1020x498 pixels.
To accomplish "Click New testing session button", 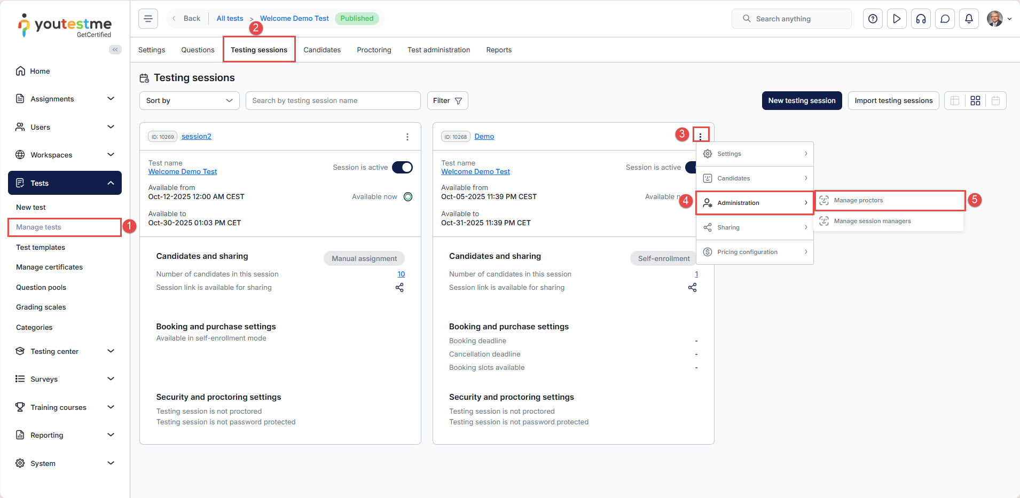I will pyautogui.click(x=802, y=101).
